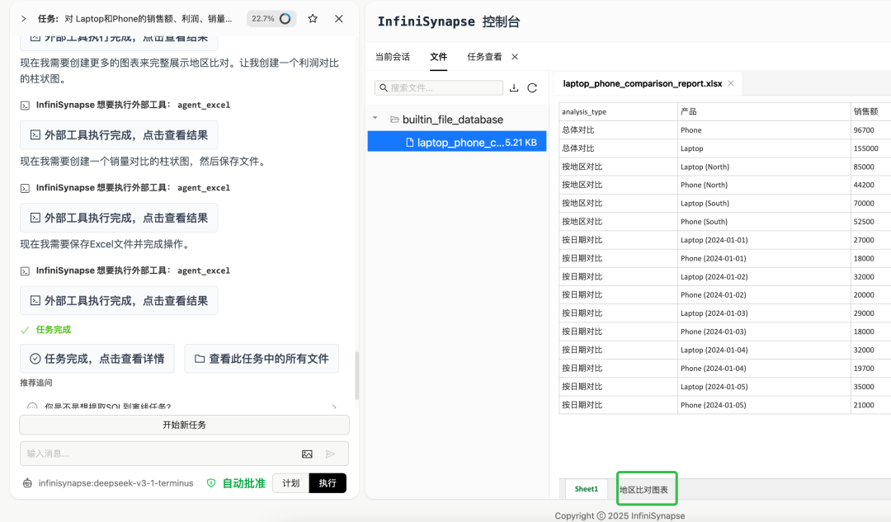Open 查看此任务中的所有文件

pyautogui.click(x=262, y=359)
